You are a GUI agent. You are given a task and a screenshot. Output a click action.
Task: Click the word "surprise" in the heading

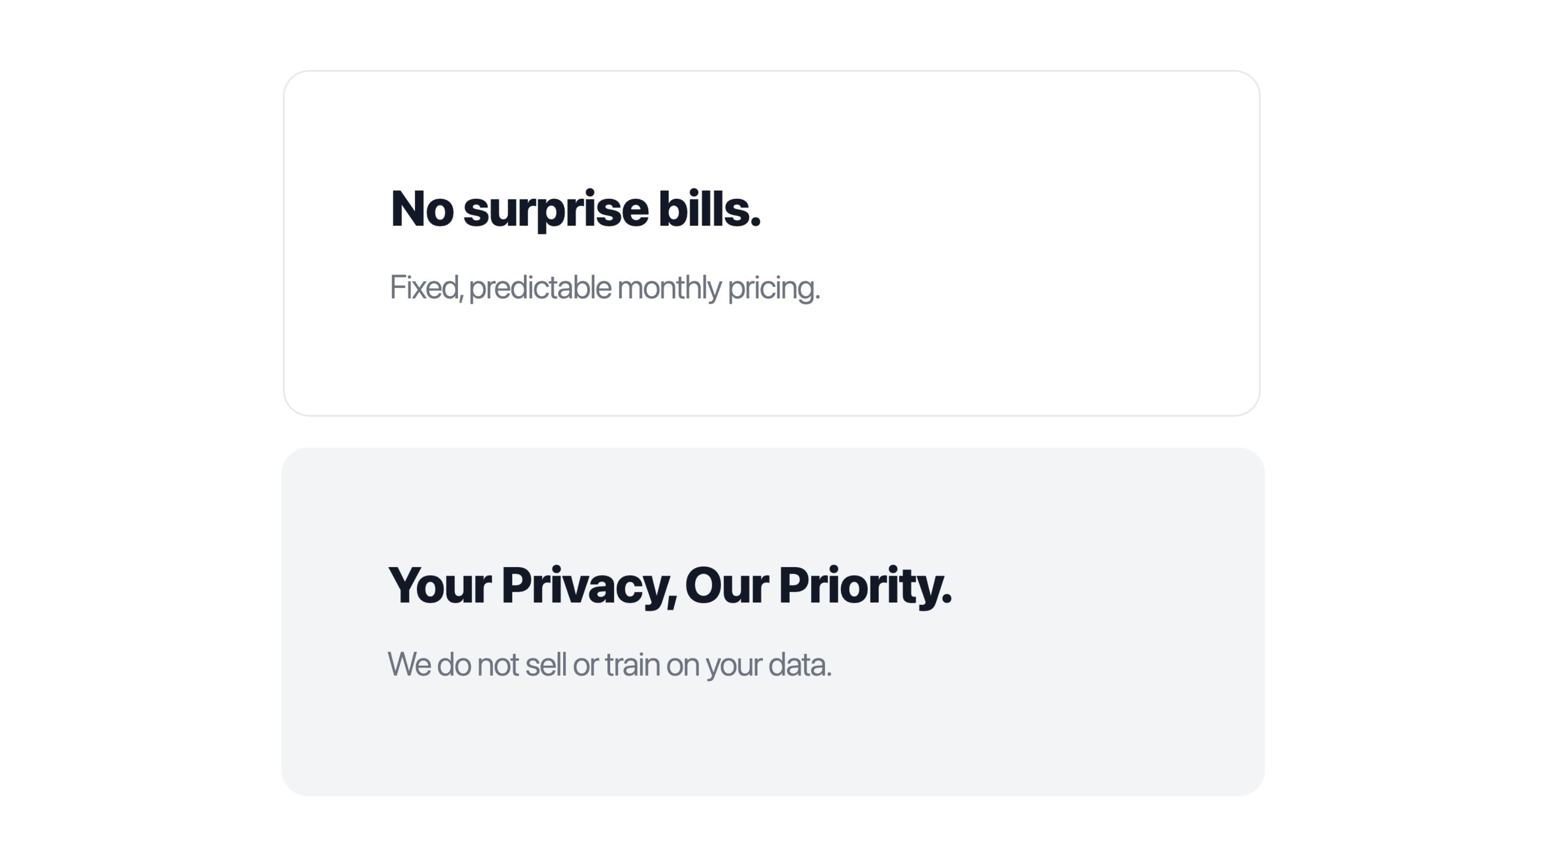[x=556, y=210]
